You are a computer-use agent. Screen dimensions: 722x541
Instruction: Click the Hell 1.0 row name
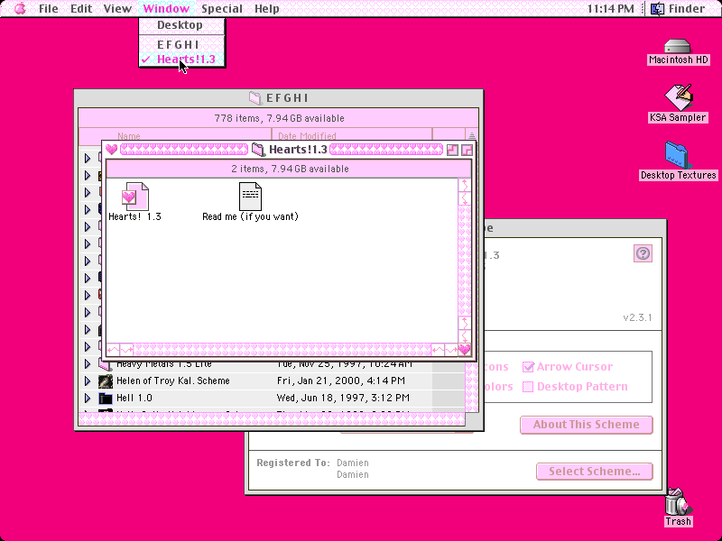tap(134, 398)
